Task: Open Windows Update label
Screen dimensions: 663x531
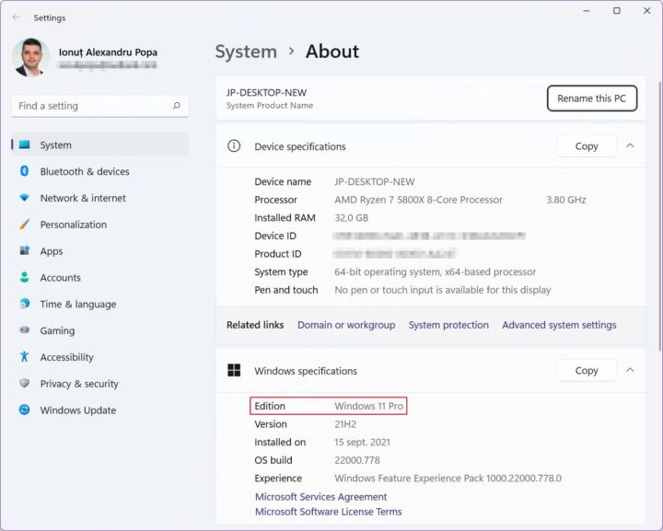Action: [x=77, y=410]
